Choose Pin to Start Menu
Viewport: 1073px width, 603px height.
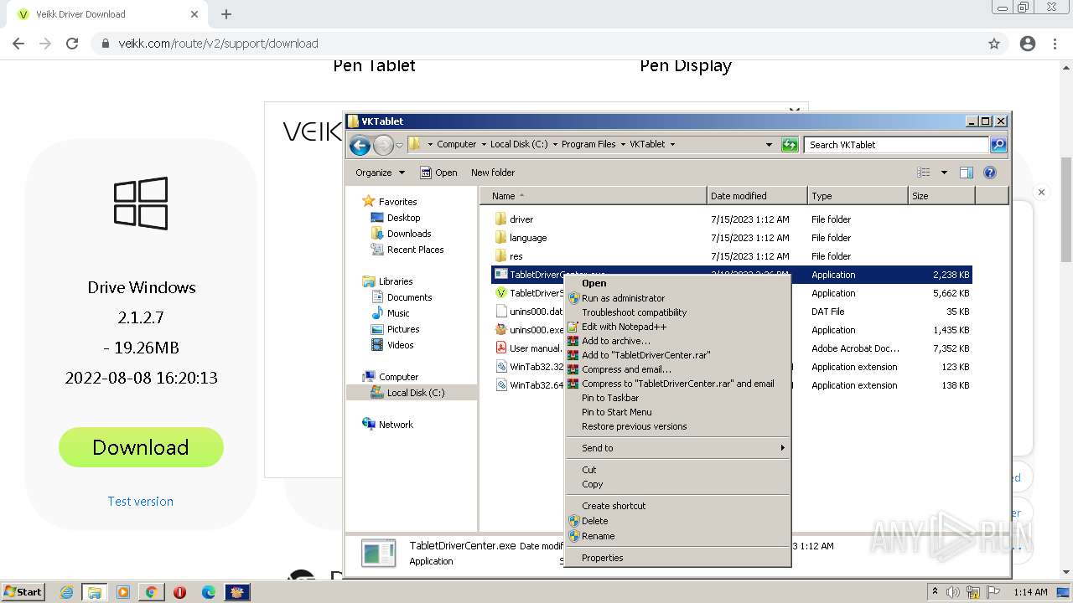pyautogui.click(x=677, y=412)
